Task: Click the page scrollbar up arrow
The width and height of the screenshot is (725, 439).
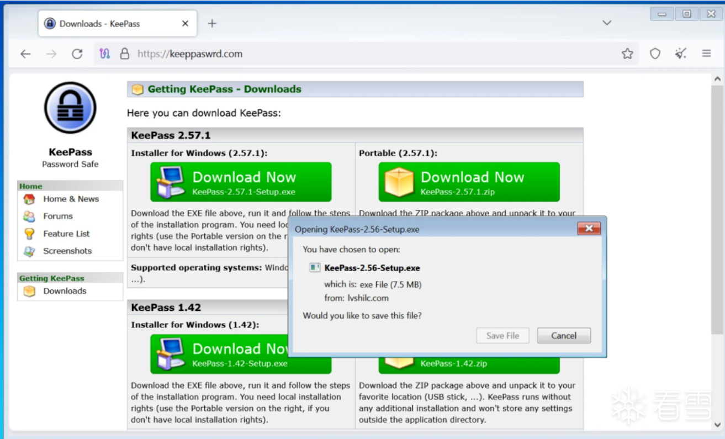Action: pos(717,80)
